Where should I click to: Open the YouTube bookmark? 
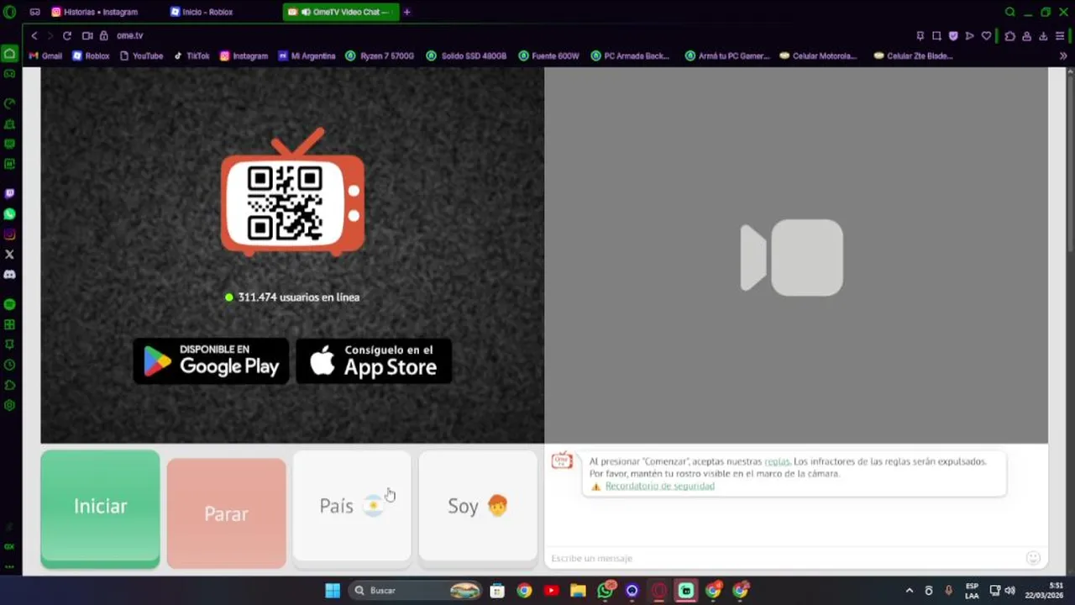point(141,56)
